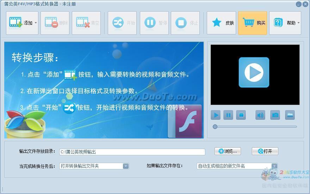Click the 暂停 (Pause) toolbar button
Screen dimensions: 310x194
(x=154, y=23)
